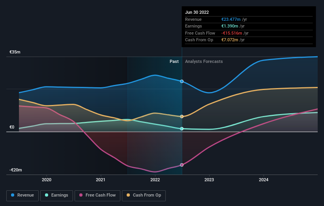Click the pink Free Cash Flow data point
324x206 pixels.
[182, 165]
